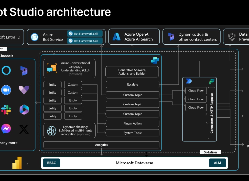Click the Studio architecture title
Viewport: 249px width, 181px height.
tap(55, 12)
